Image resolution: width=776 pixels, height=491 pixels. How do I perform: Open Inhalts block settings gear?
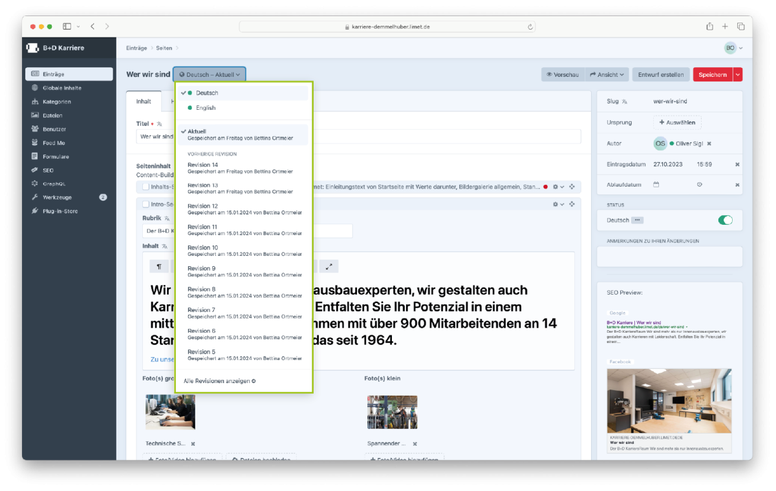click(x=557, y=187)
